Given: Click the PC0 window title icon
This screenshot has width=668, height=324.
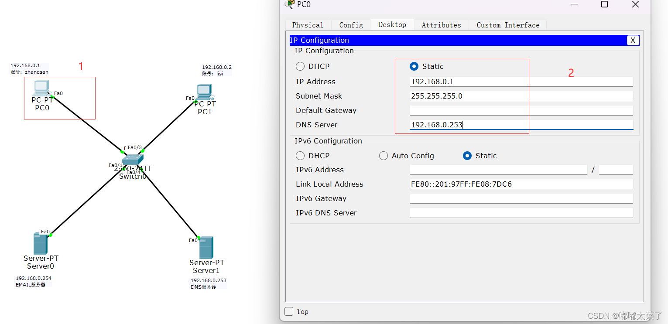Looking at the screenshot, I should click(290, 4).
